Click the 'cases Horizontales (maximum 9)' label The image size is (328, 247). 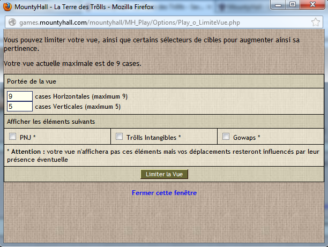81,96
